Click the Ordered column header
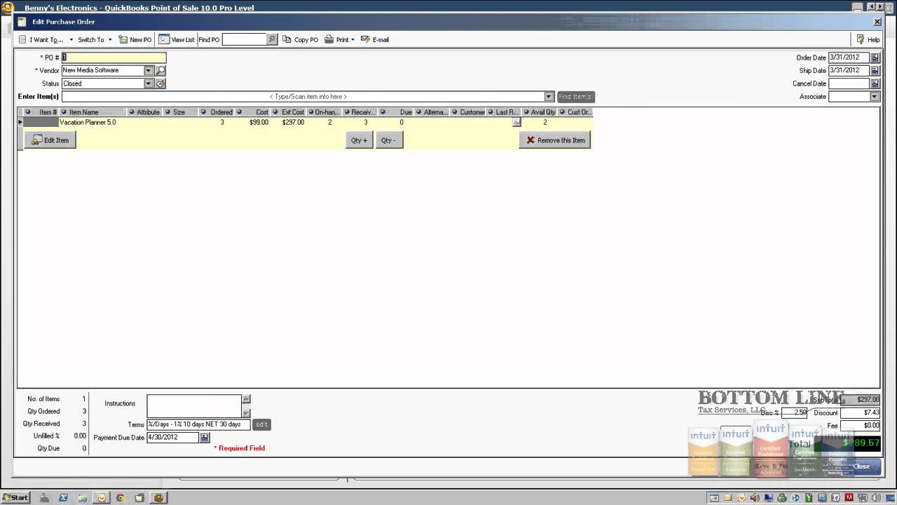The image size is (897, 505). pos(217,112)
